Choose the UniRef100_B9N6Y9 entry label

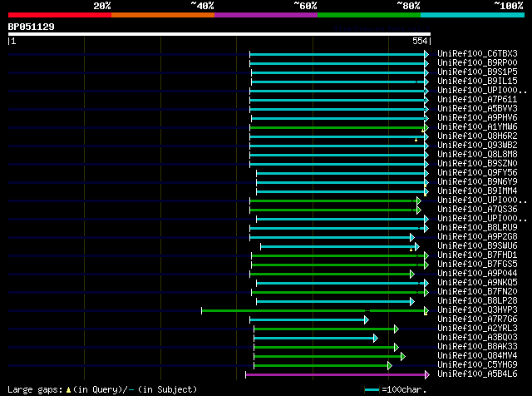click(477, 182)
